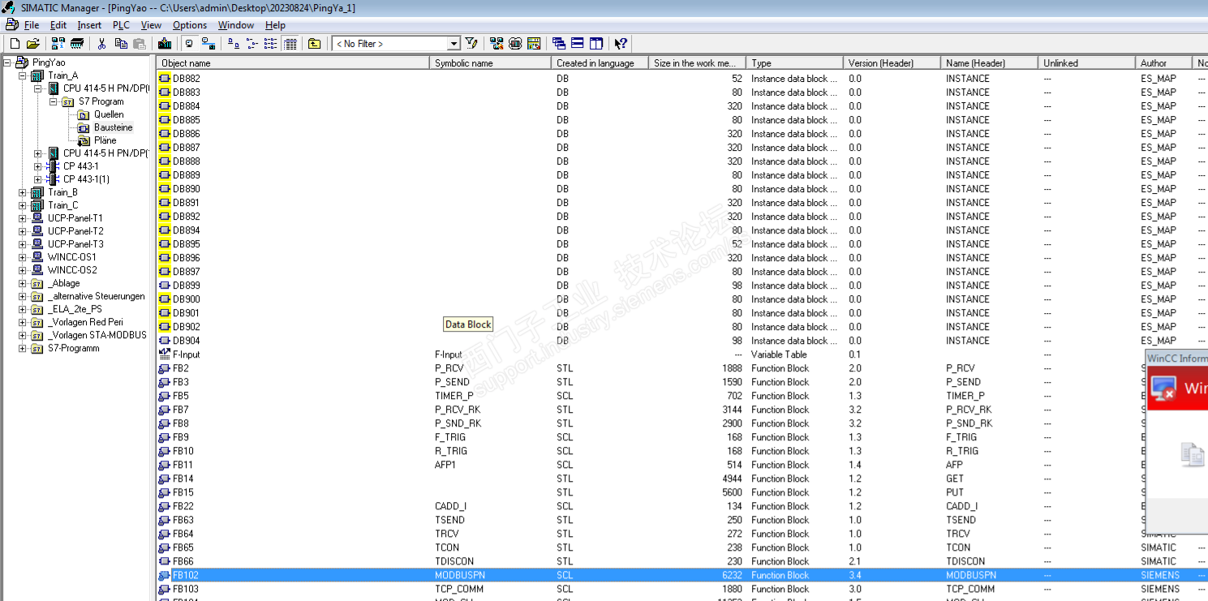Sort by the Version (Header) column
Screen dimensions: 1208x601
(892, 62)
